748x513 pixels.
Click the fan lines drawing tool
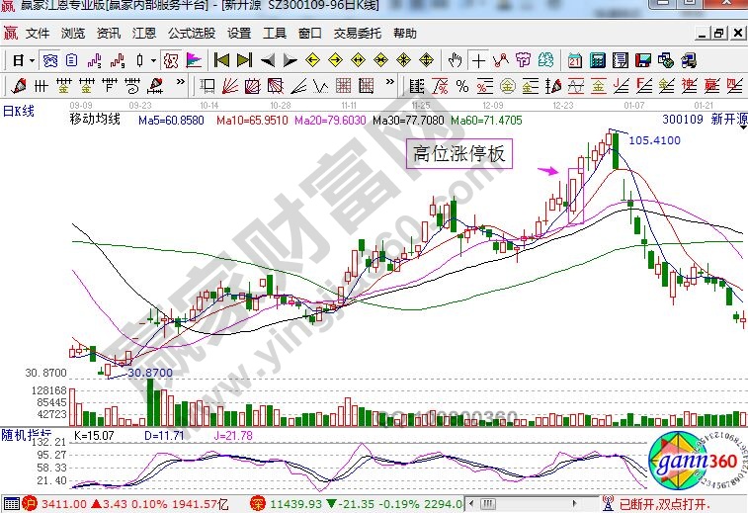[228, 85]
